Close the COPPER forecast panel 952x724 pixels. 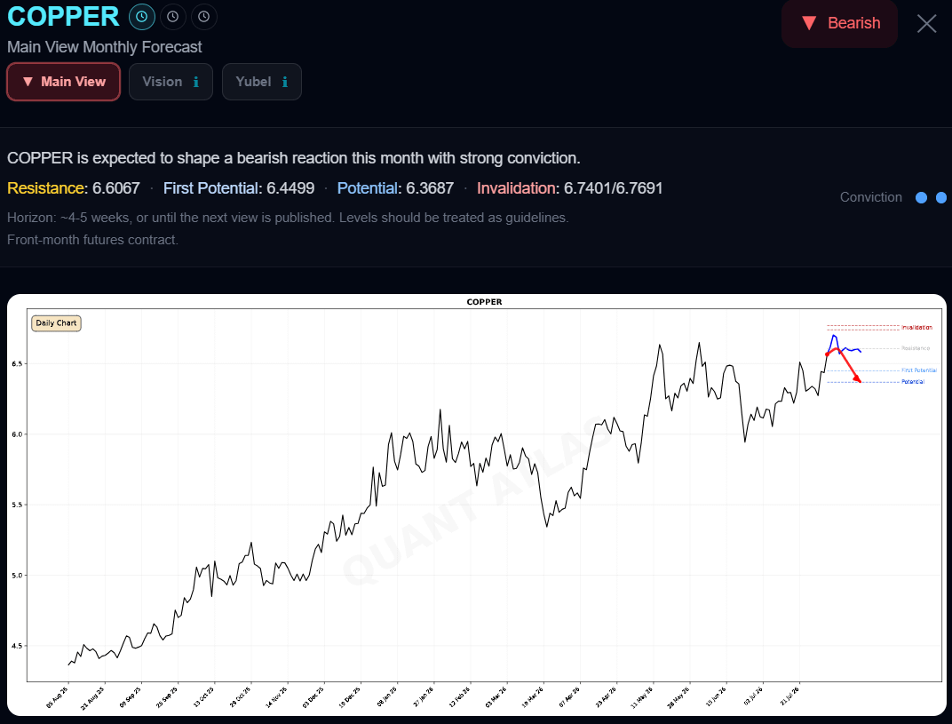[x=926, y=24]
